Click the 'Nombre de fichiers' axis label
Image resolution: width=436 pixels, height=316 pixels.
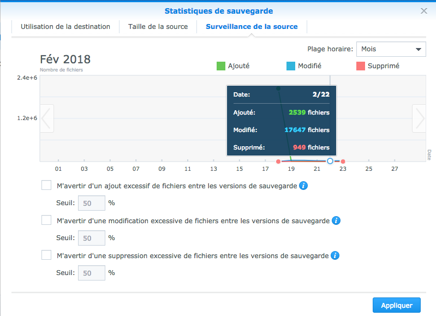(x=61, y=70)
